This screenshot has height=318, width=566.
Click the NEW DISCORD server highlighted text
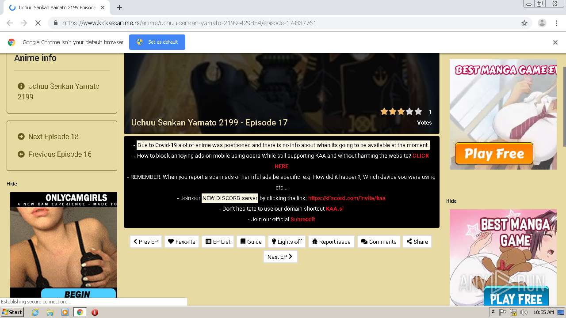point(230,198)
